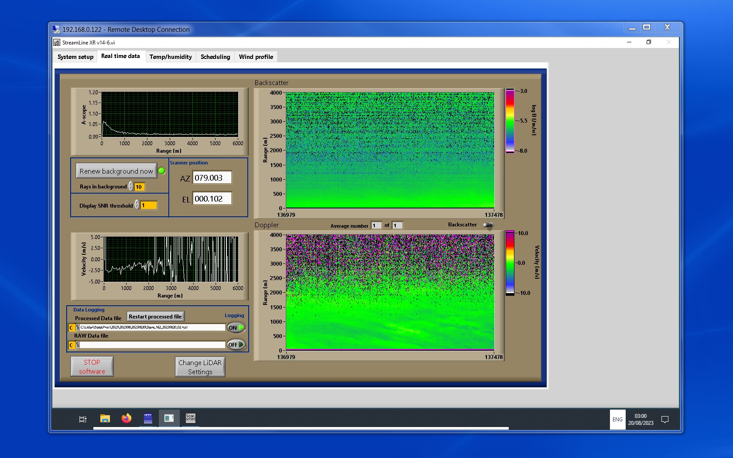Click the ENG language selector

(617, 420)
